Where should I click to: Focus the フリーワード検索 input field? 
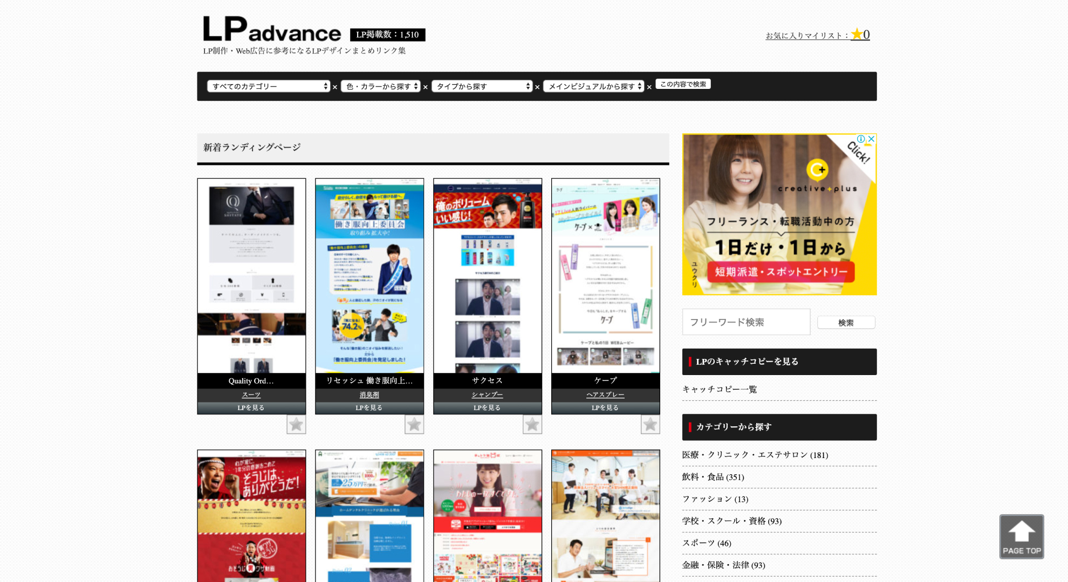coord(746,322)
